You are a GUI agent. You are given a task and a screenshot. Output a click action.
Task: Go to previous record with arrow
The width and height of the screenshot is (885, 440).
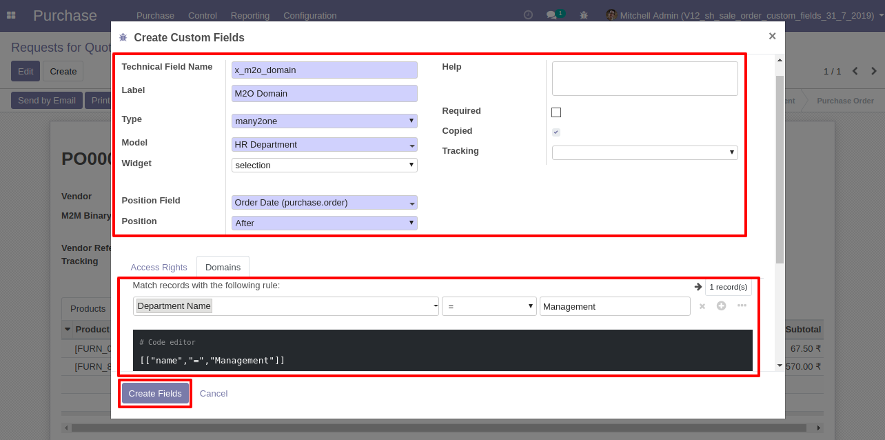point(855,71)
